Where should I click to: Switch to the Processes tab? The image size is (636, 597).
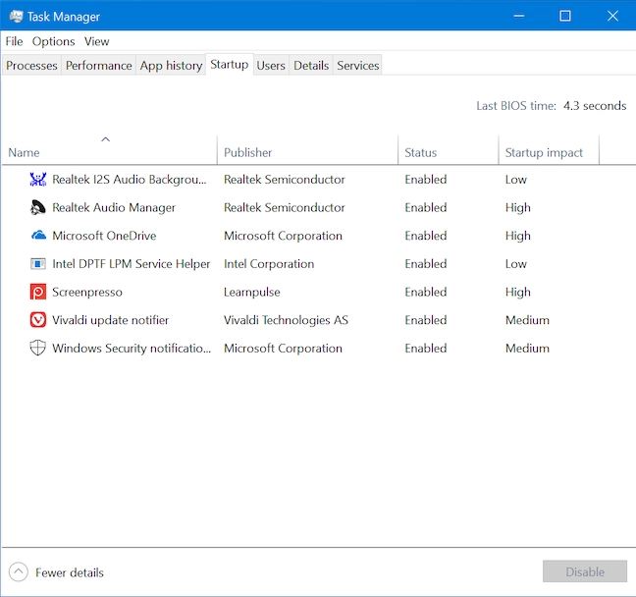31,66
